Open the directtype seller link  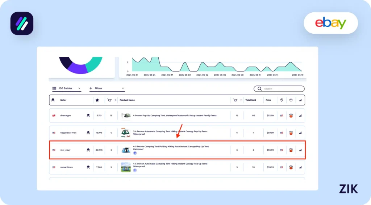point(66,116)
